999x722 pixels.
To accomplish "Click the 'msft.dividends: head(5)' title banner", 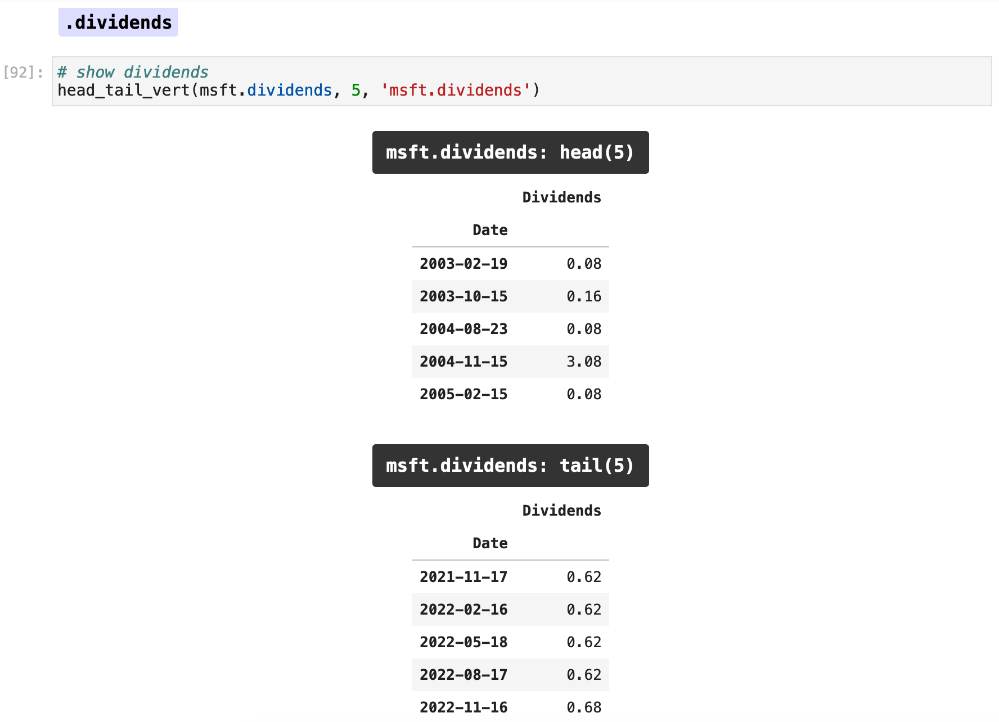I will click(510, 152).
